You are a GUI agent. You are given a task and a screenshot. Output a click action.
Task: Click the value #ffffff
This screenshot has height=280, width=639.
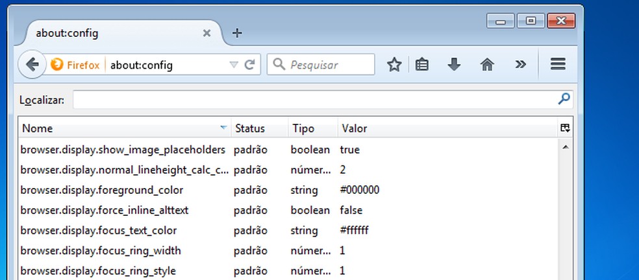coord(354,230)
